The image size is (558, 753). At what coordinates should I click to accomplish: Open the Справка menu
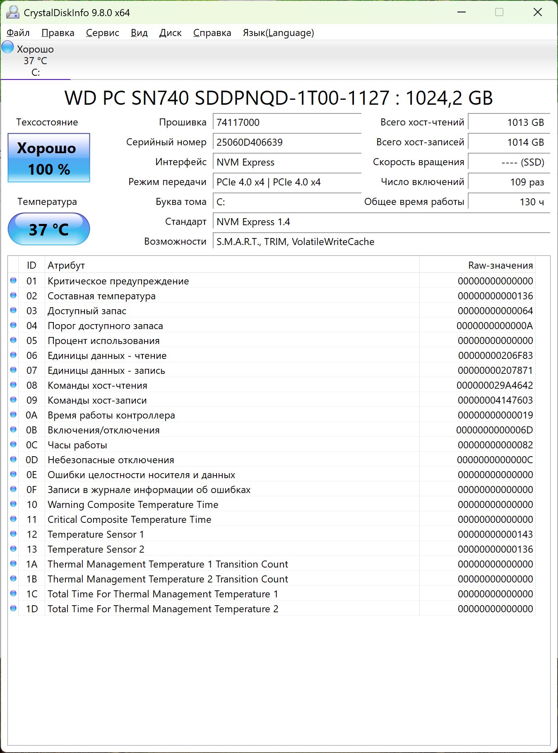click(x=212, y=33)
